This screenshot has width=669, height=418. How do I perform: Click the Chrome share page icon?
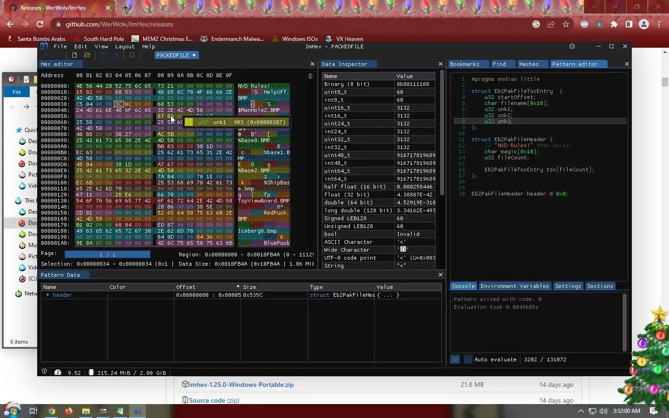pyautogui.click(x=551, y=24)
